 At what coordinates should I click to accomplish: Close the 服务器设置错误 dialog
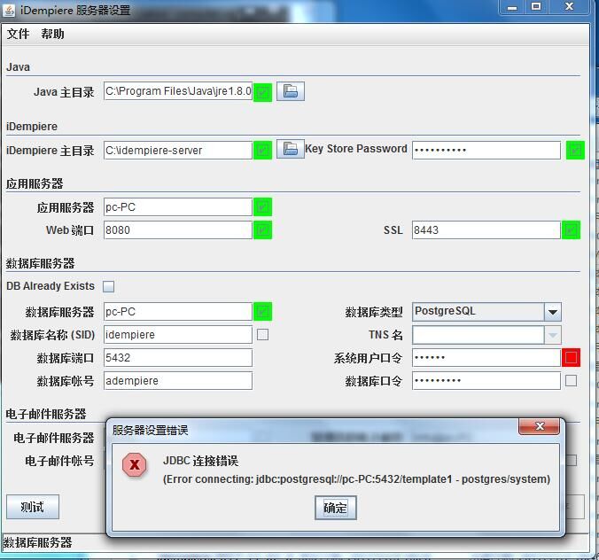click(539, 426)
